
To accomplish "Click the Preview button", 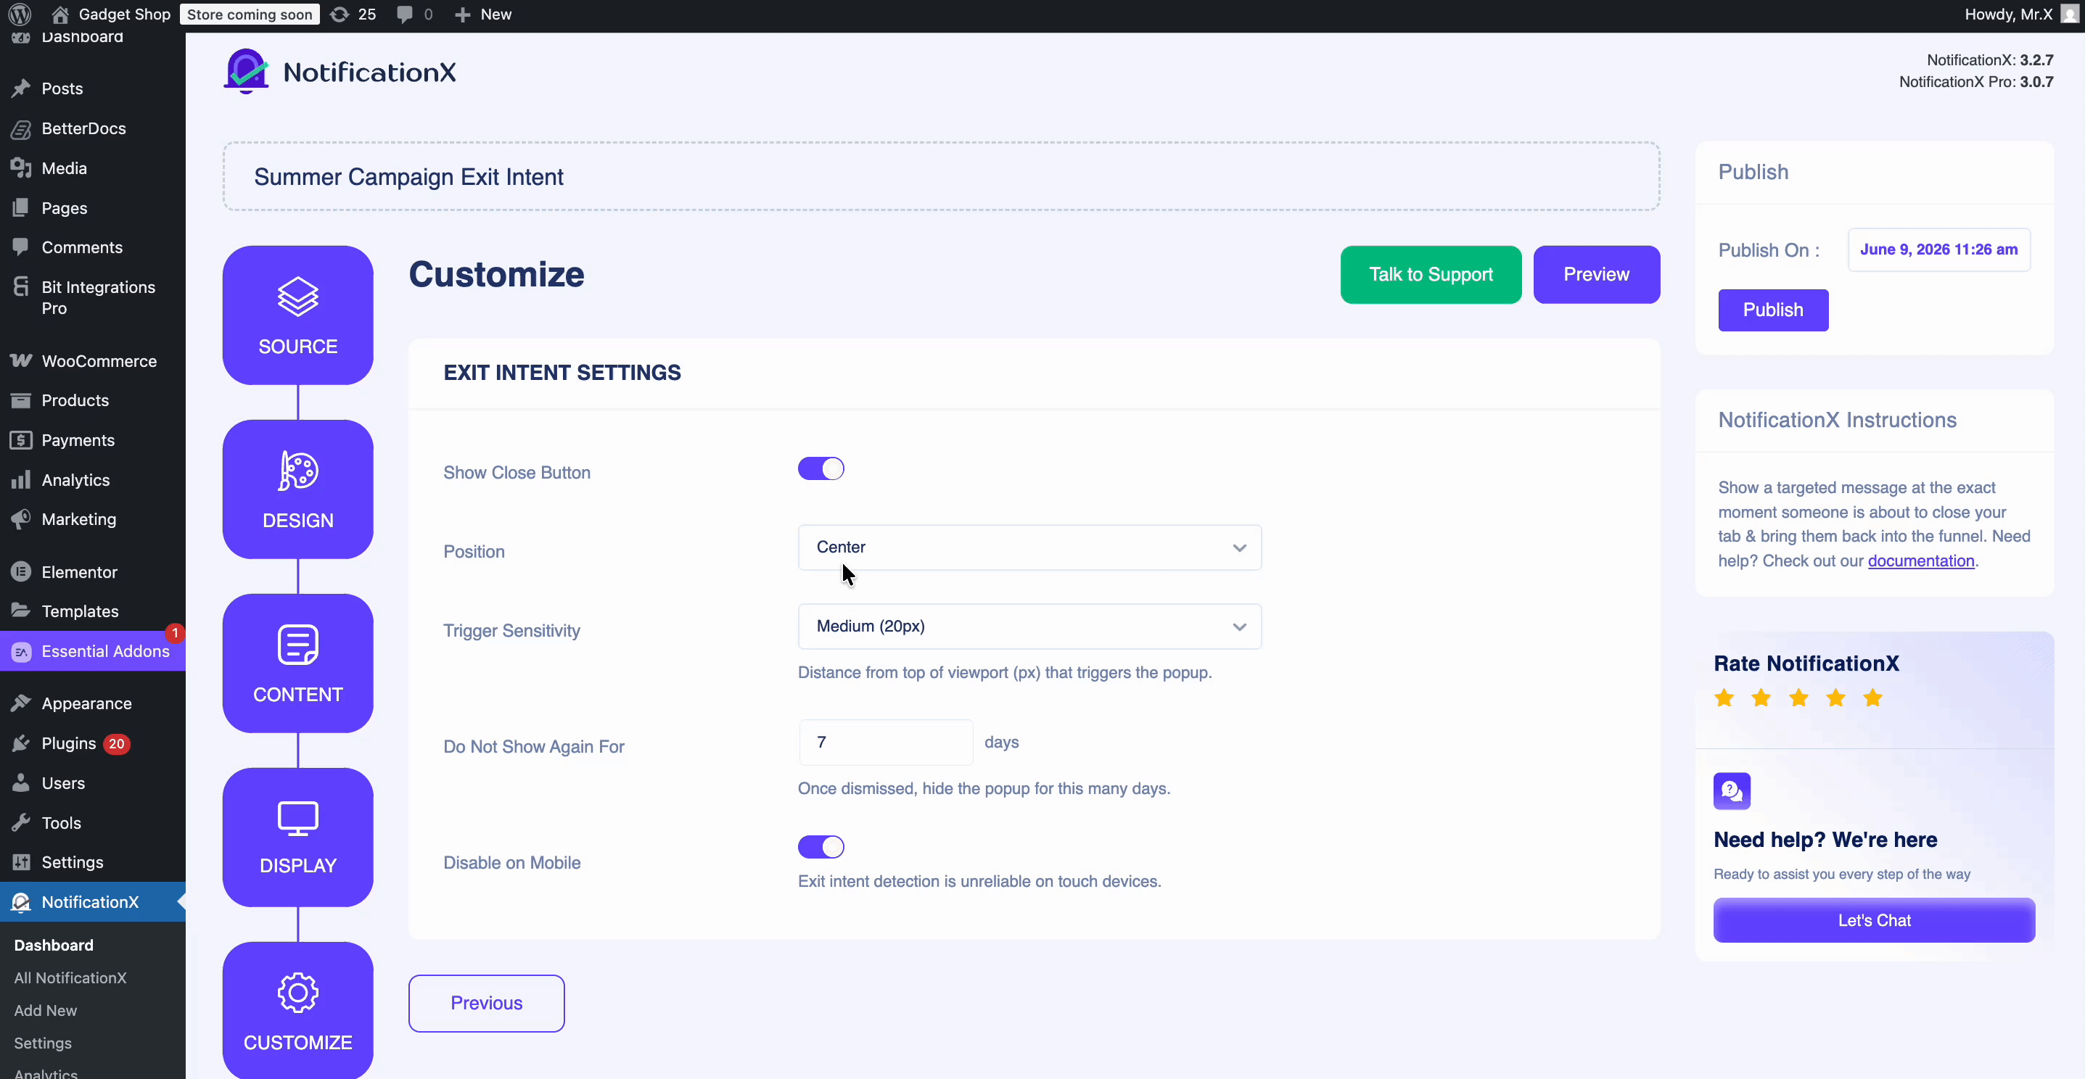I will click(x=1596, y=275).
